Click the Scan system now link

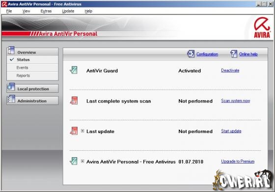[236, 101]
